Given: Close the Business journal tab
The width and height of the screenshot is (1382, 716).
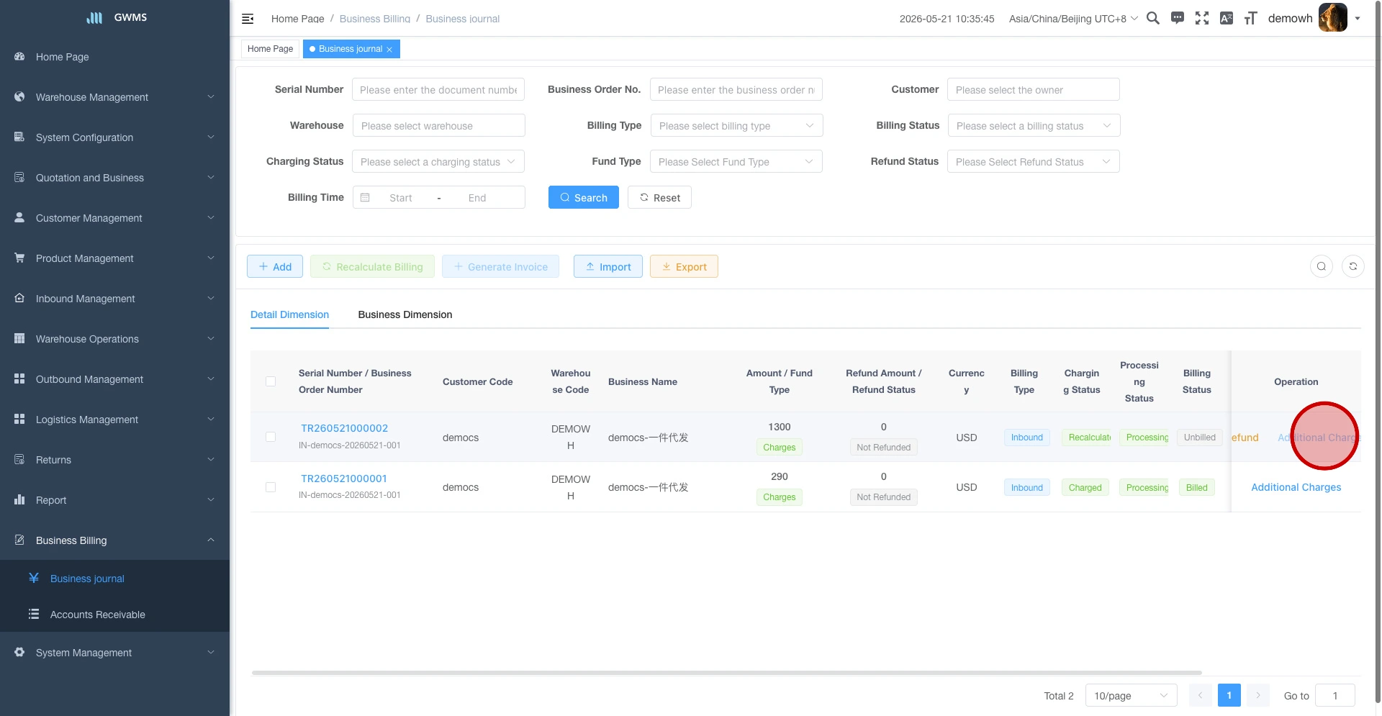Looking at the screenshot, I should [389, 50].
